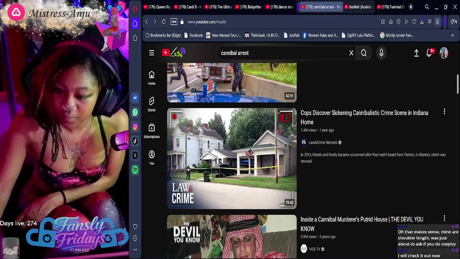Image resolution: width=460 pixels, height=259 pixels.
Task: Toggle the YouTube hamburger guide menu
Action: (152, 53)
